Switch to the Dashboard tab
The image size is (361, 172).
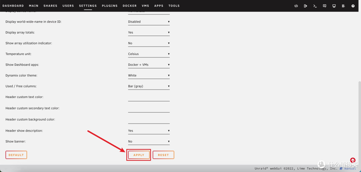[x=13, y=6]
